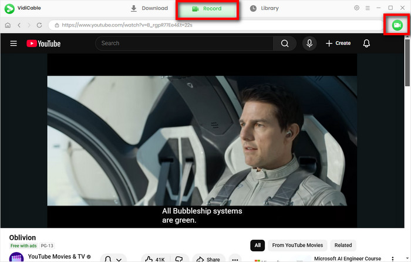Image resolution: width=411 pixels, height=262 pixels.
Task: Navigate back with the left arrow
Action: click(x=19, y=25)
